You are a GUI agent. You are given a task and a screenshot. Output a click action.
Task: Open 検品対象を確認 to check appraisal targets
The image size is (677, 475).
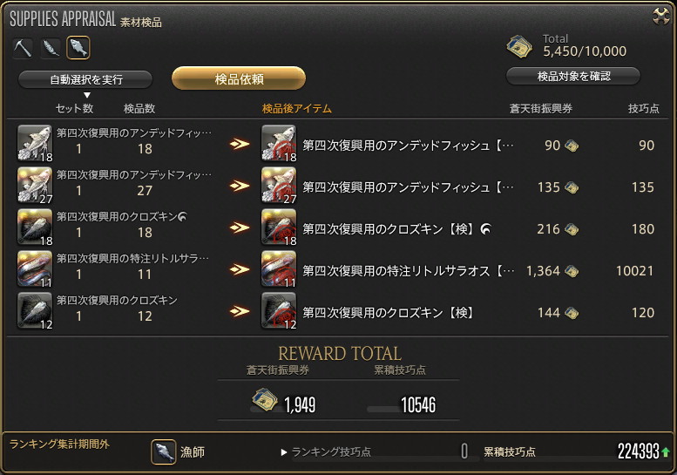point(573,77)
